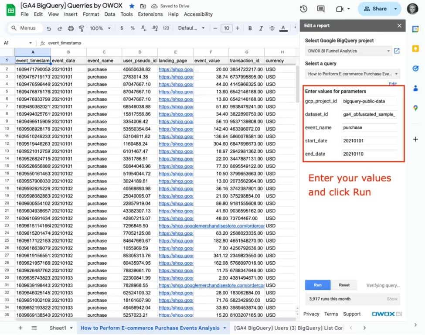Open the zoom level 100% dropdown
The image size is (425, 335).
[100, 28]
